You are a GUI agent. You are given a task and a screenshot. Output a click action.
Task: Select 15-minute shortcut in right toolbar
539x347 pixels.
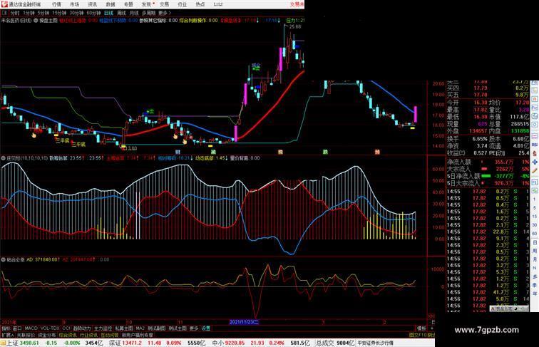pos(535,217)
